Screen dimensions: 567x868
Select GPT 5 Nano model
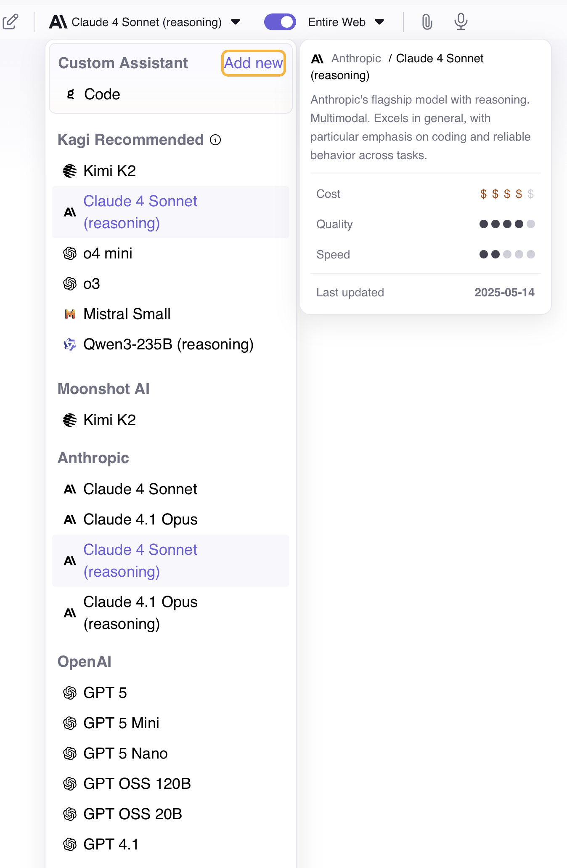125,754
